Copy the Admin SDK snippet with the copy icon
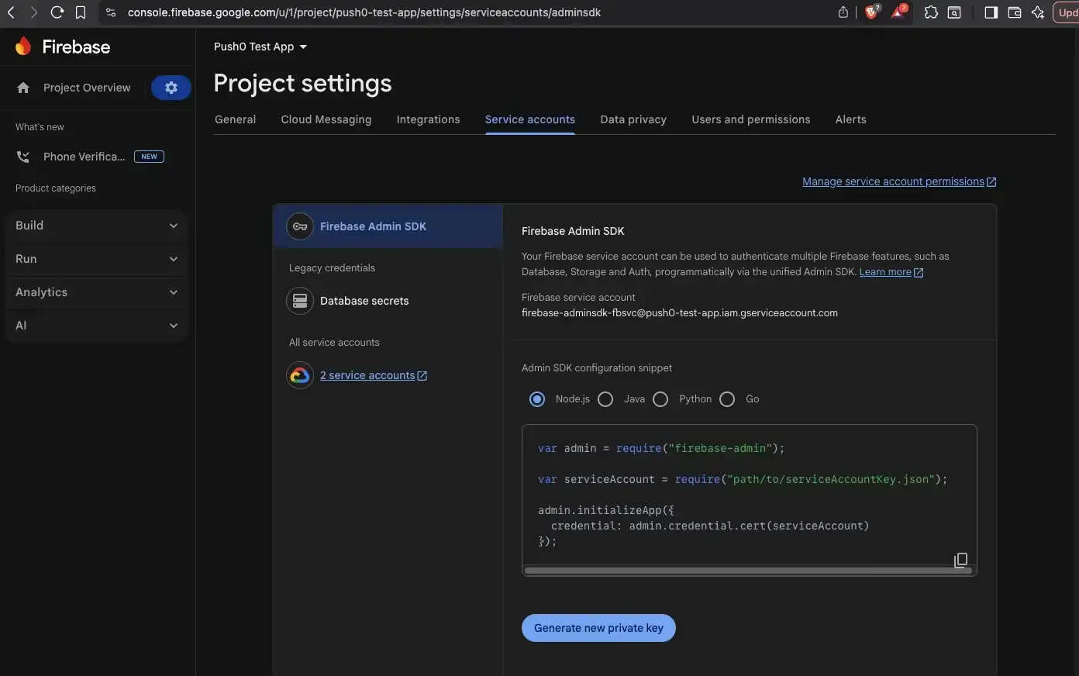This screenshot has width=1079, height=676. (x=960, y=560)
